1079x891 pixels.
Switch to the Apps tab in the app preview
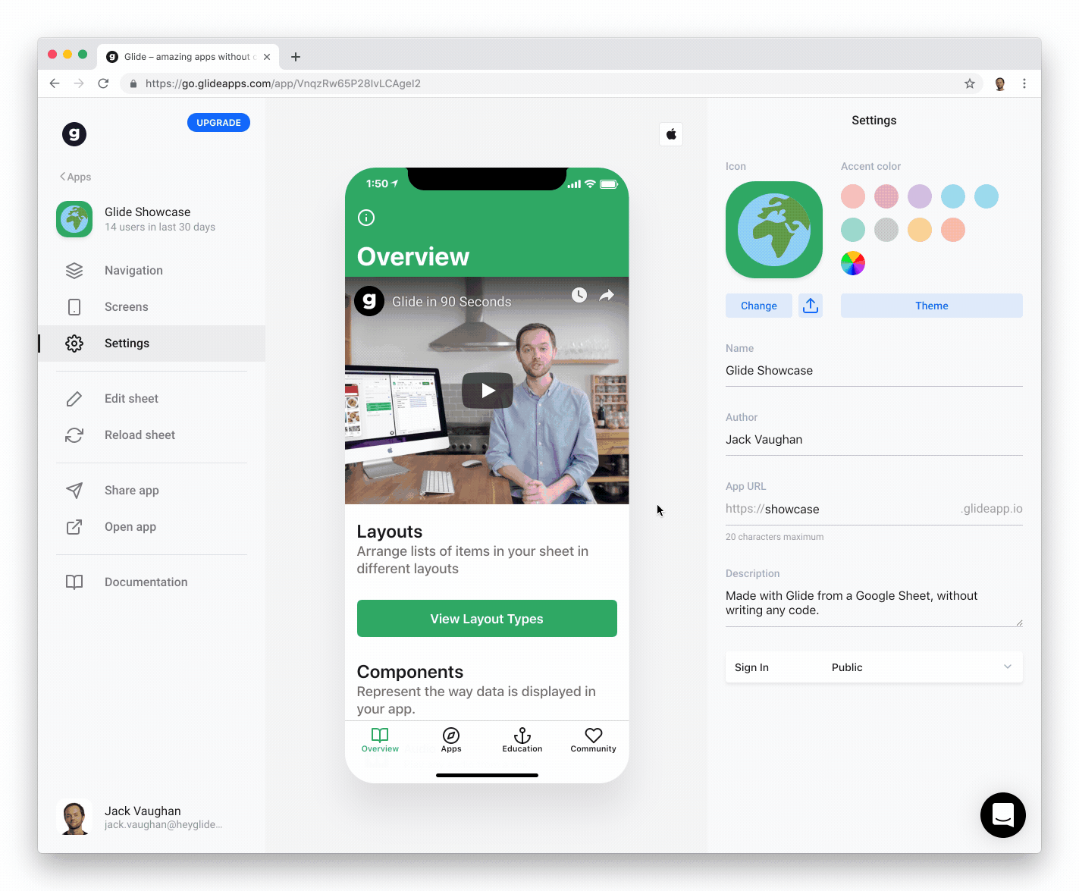451,740
